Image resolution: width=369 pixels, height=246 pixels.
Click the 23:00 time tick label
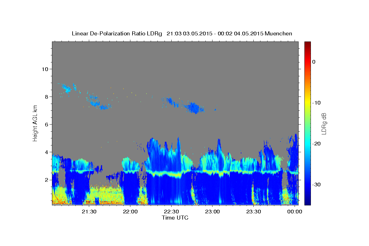(x=212, y=212)
